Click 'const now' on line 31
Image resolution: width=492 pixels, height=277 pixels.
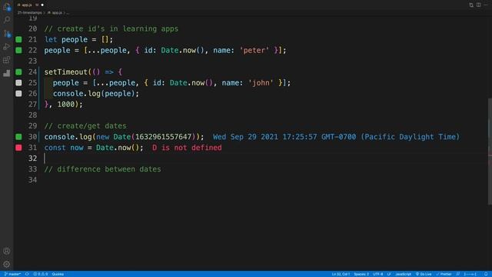(64, 148)
